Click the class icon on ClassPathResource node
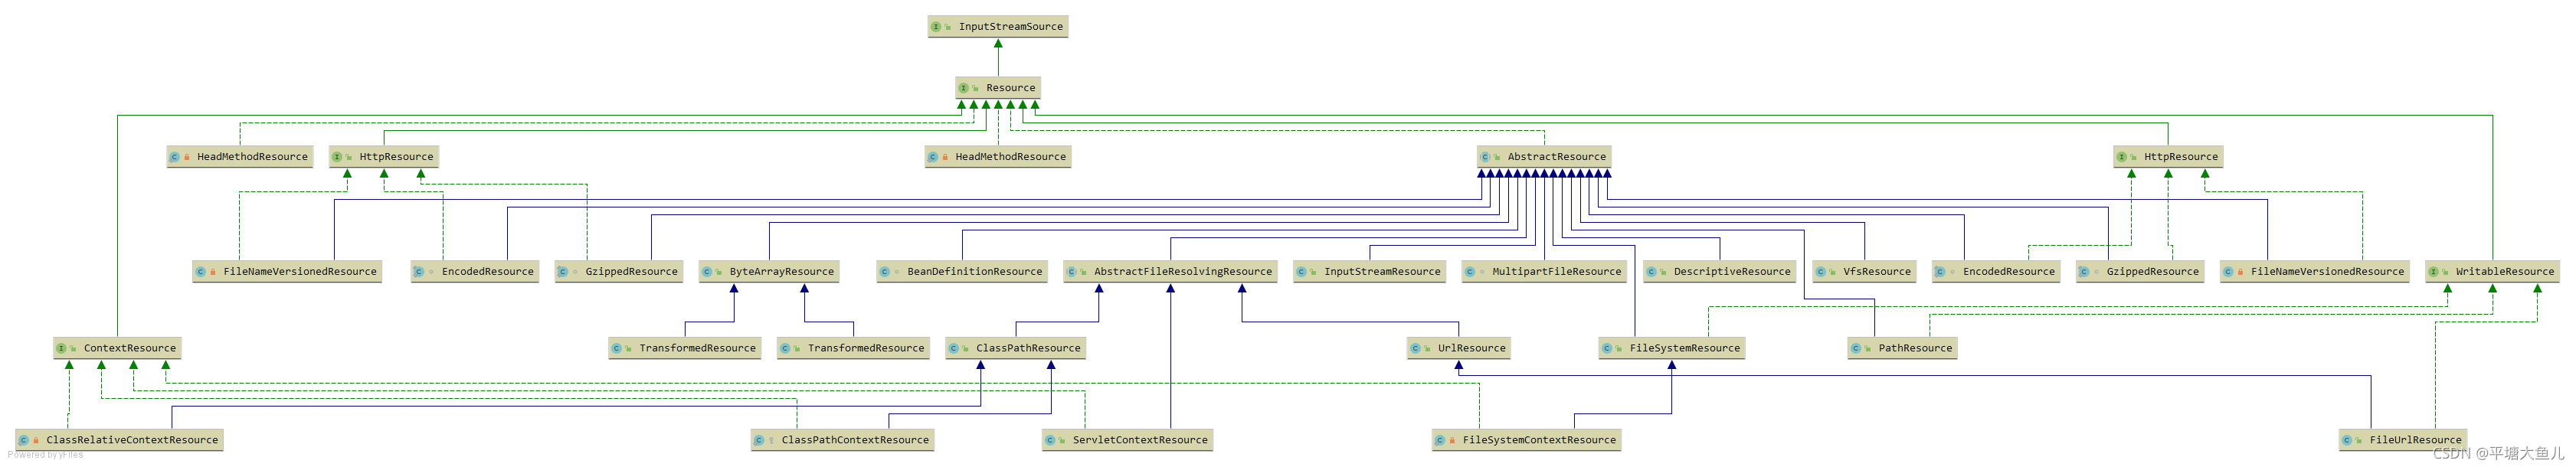This screenshot has width=2576, height=467. pyautogui.click(x=954, y=349)
